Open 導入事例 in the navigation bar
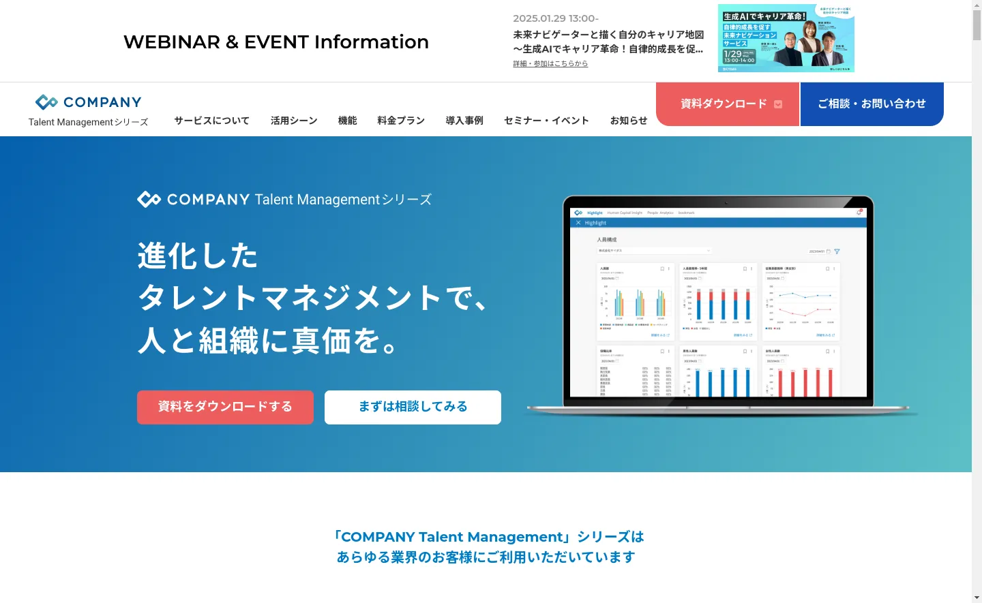 coord(464,121)
